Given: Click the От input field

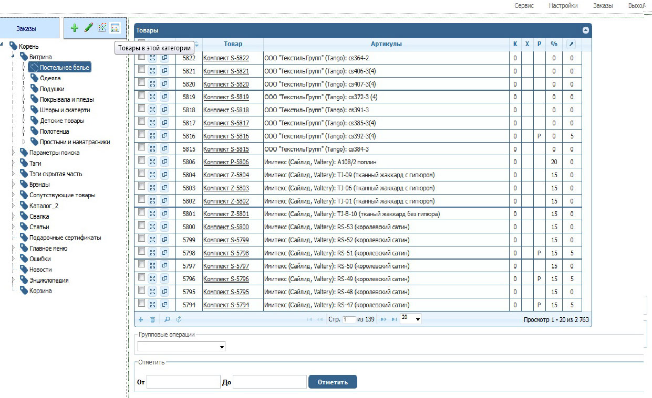Looking at the screenshot, I should click(x=183, y=382).
